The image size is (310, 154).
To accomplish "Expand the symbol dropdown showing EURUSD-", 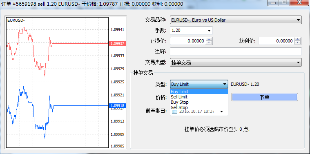I will click(236, 20).
